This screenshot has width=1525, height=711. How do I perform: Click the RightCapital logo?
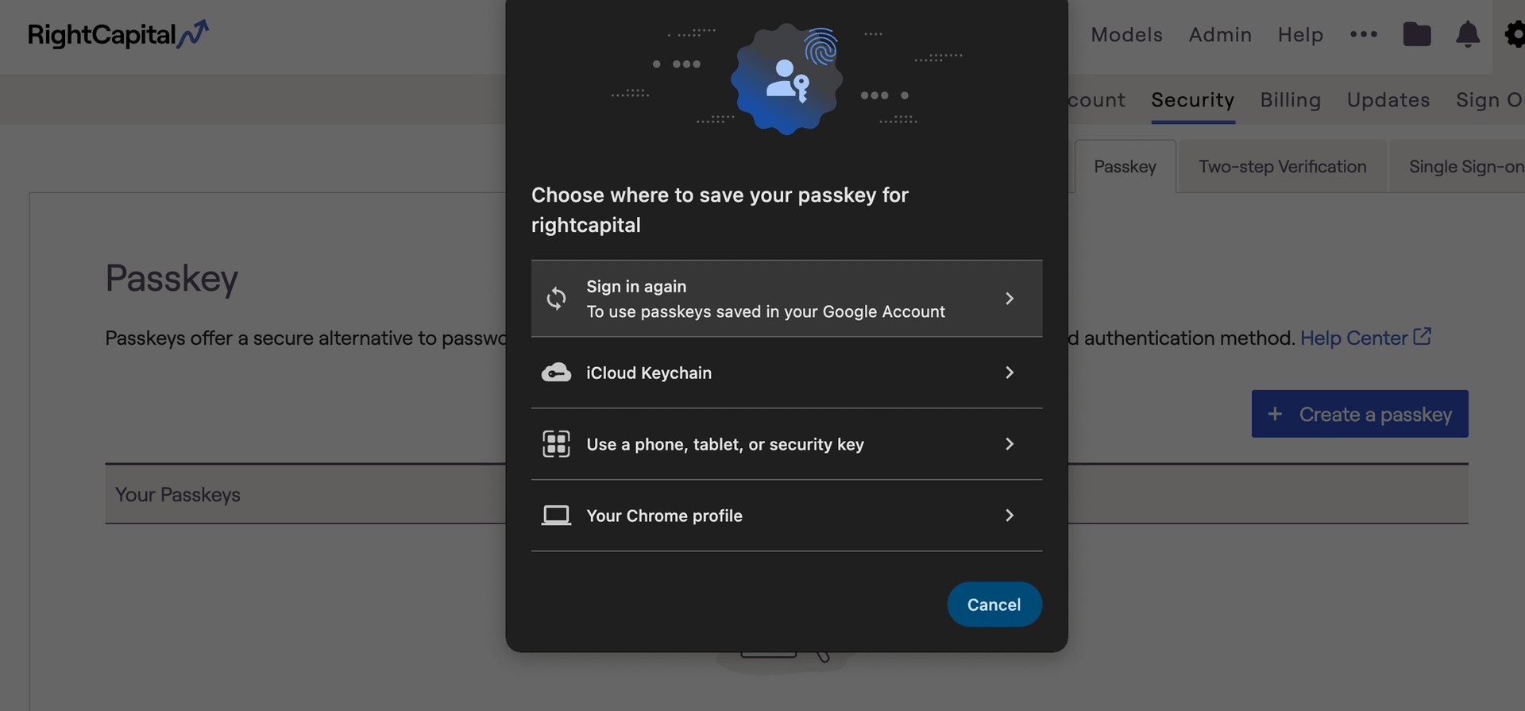coord(118,35)
